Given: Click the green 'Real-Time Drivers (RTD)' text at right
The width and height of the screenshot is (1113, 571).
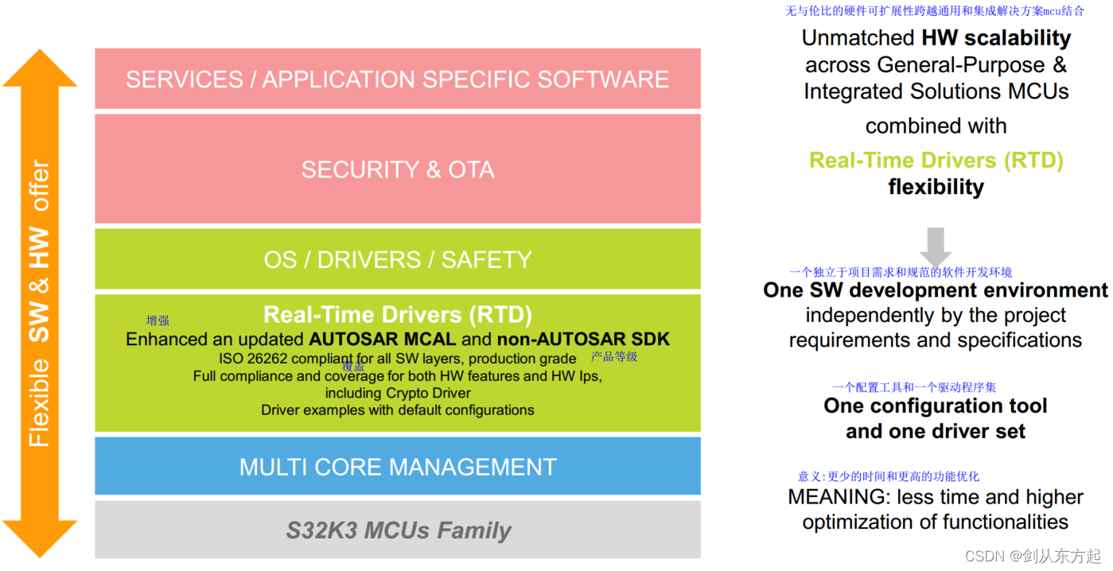Looking at the screenshot, I should pyautogui.click(x=936, y=160).
